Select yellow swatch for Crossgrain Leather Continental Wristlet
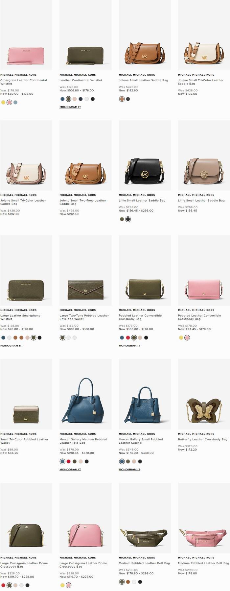This screenshot has height=591, width=230. pyautogui.click(x=3, y=102)
